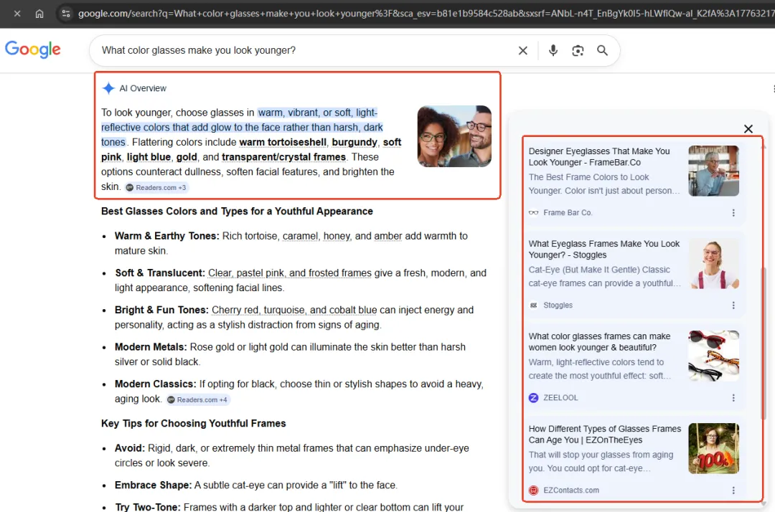Screen dimensions: 775x512
Task: Click Cherry red, turquoise, and cobalt blue text
Action: [294, 310]
